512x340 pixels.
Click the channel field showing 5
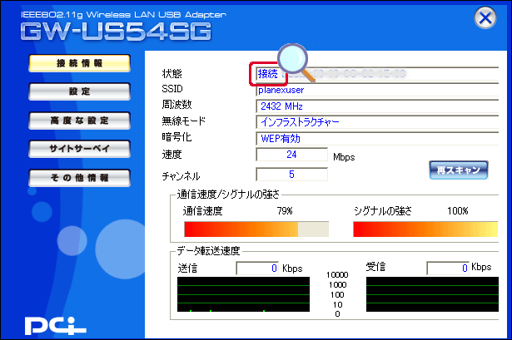tap(291, 175)
